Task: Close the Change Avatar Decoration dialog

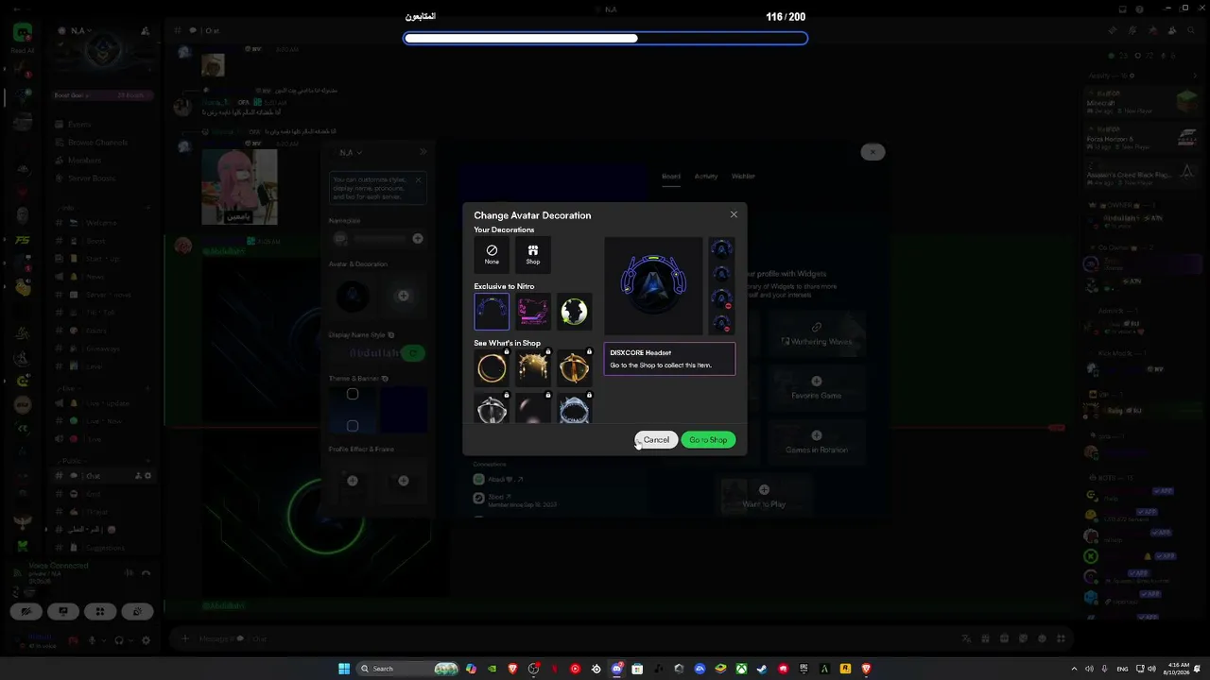Action: pos(734,214)
